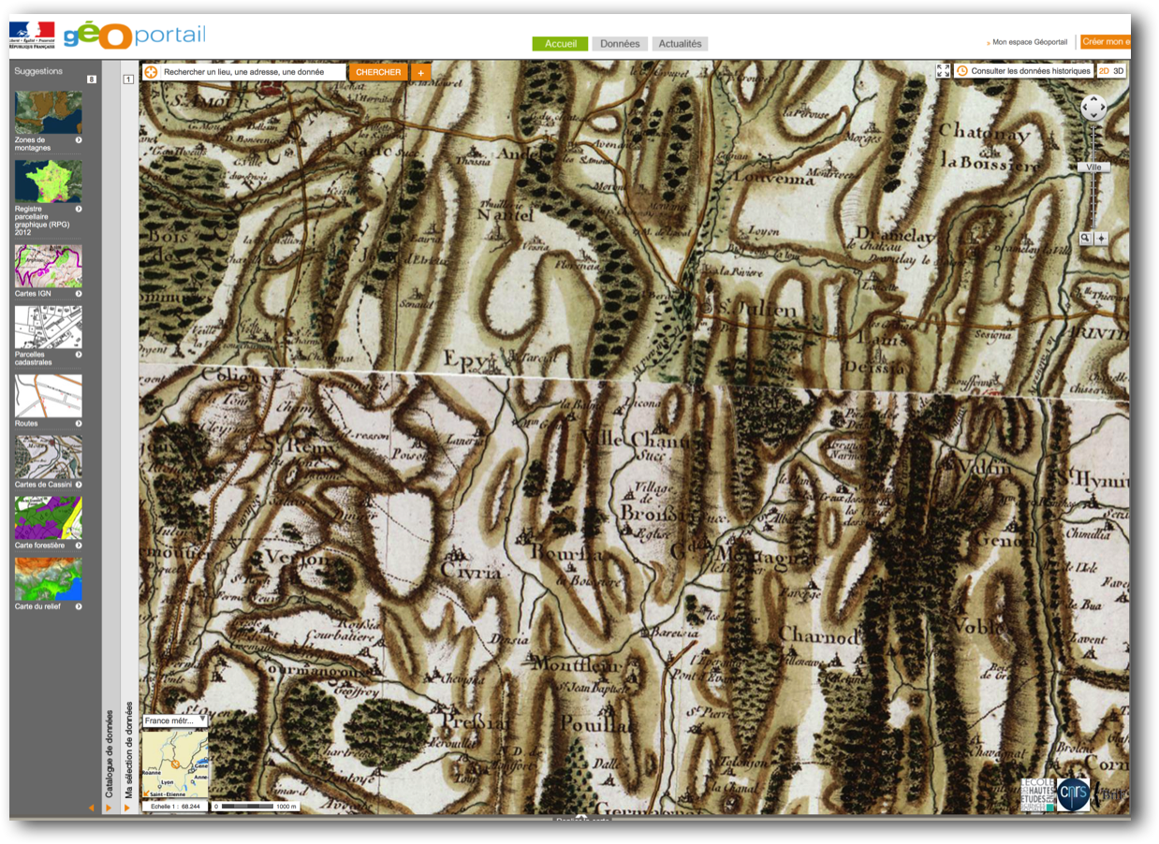The height and width of the screenshot is (844, 1159).
Task: Click the orange position marker on minimap
Action: [x=174, y=764]
